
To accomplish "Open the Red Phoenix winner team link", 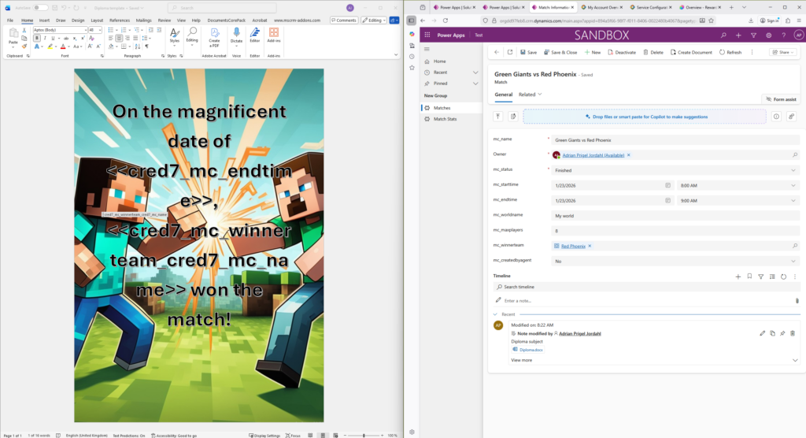I will tap(572, 246).
